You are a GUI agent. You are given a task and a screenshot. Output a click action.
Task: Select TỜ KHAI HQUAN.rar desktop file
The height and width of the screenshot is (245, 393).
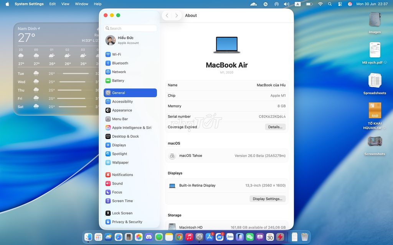[375, 116]
